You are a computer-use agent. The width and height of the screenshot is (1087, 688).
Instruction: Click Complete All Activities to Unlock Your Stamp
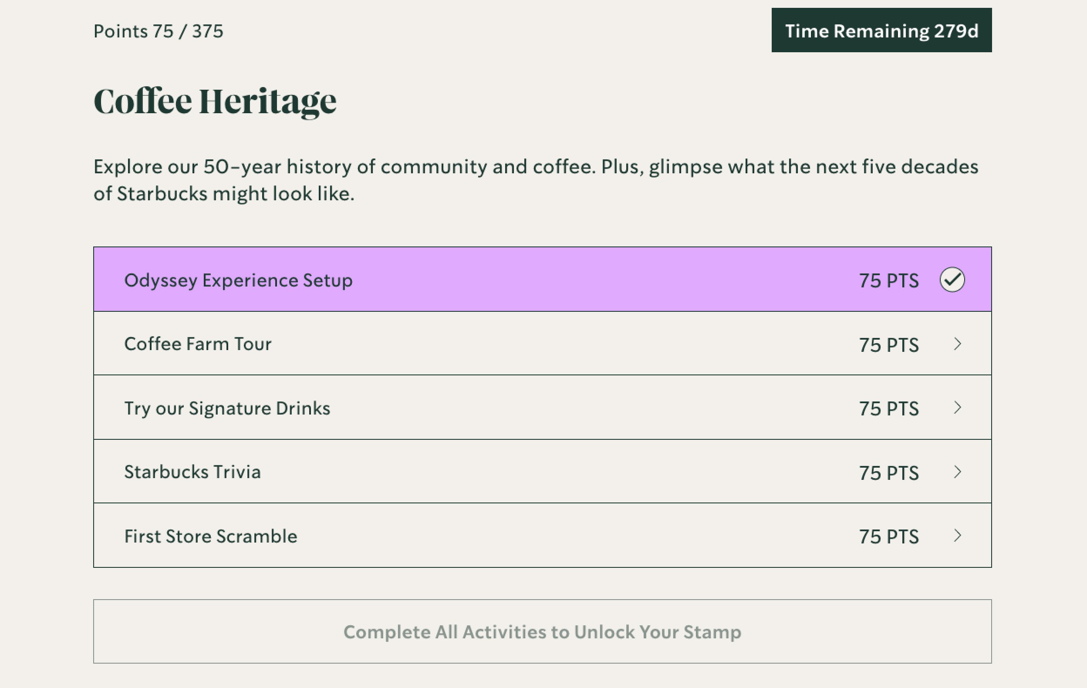coord(542,631)
